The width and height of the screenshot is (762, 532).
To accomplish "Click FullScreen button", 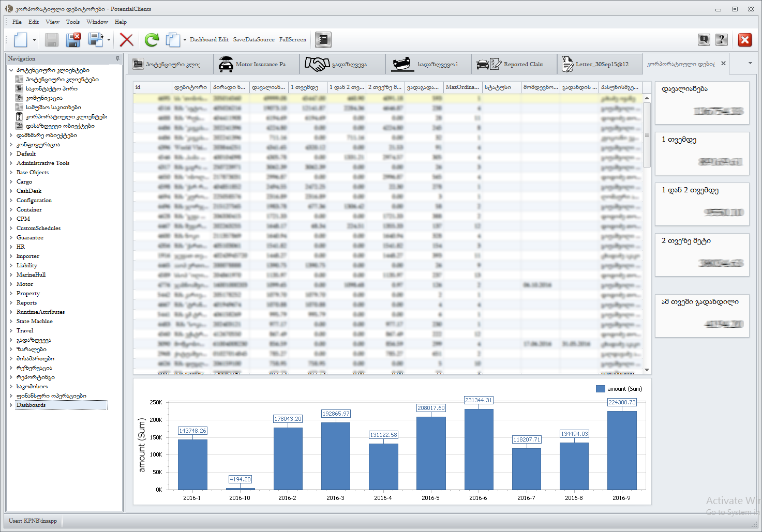I will (293, 39).
